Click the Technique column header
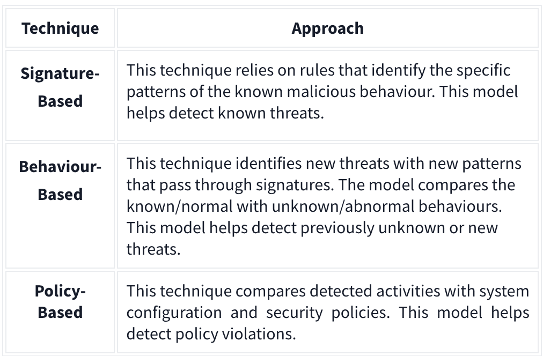The width and height of the screenshot is (543, 356). 60,28
